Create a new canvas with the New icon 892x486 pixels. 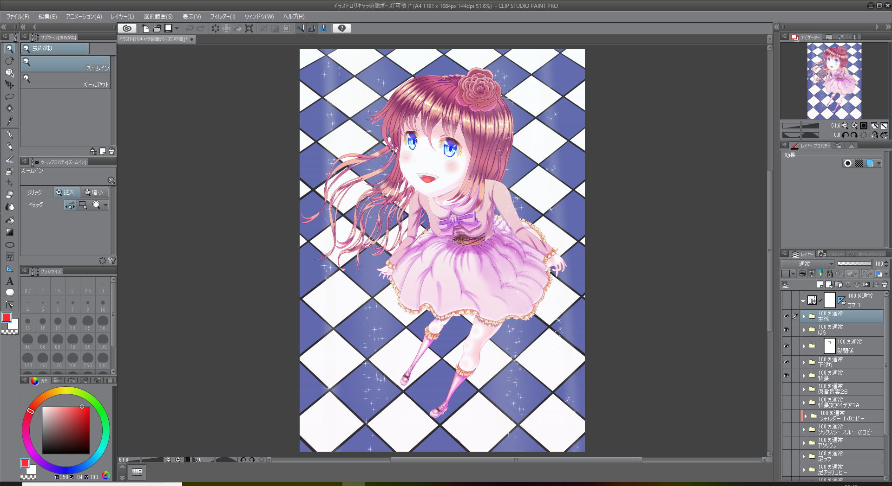(x=145, y=28)
